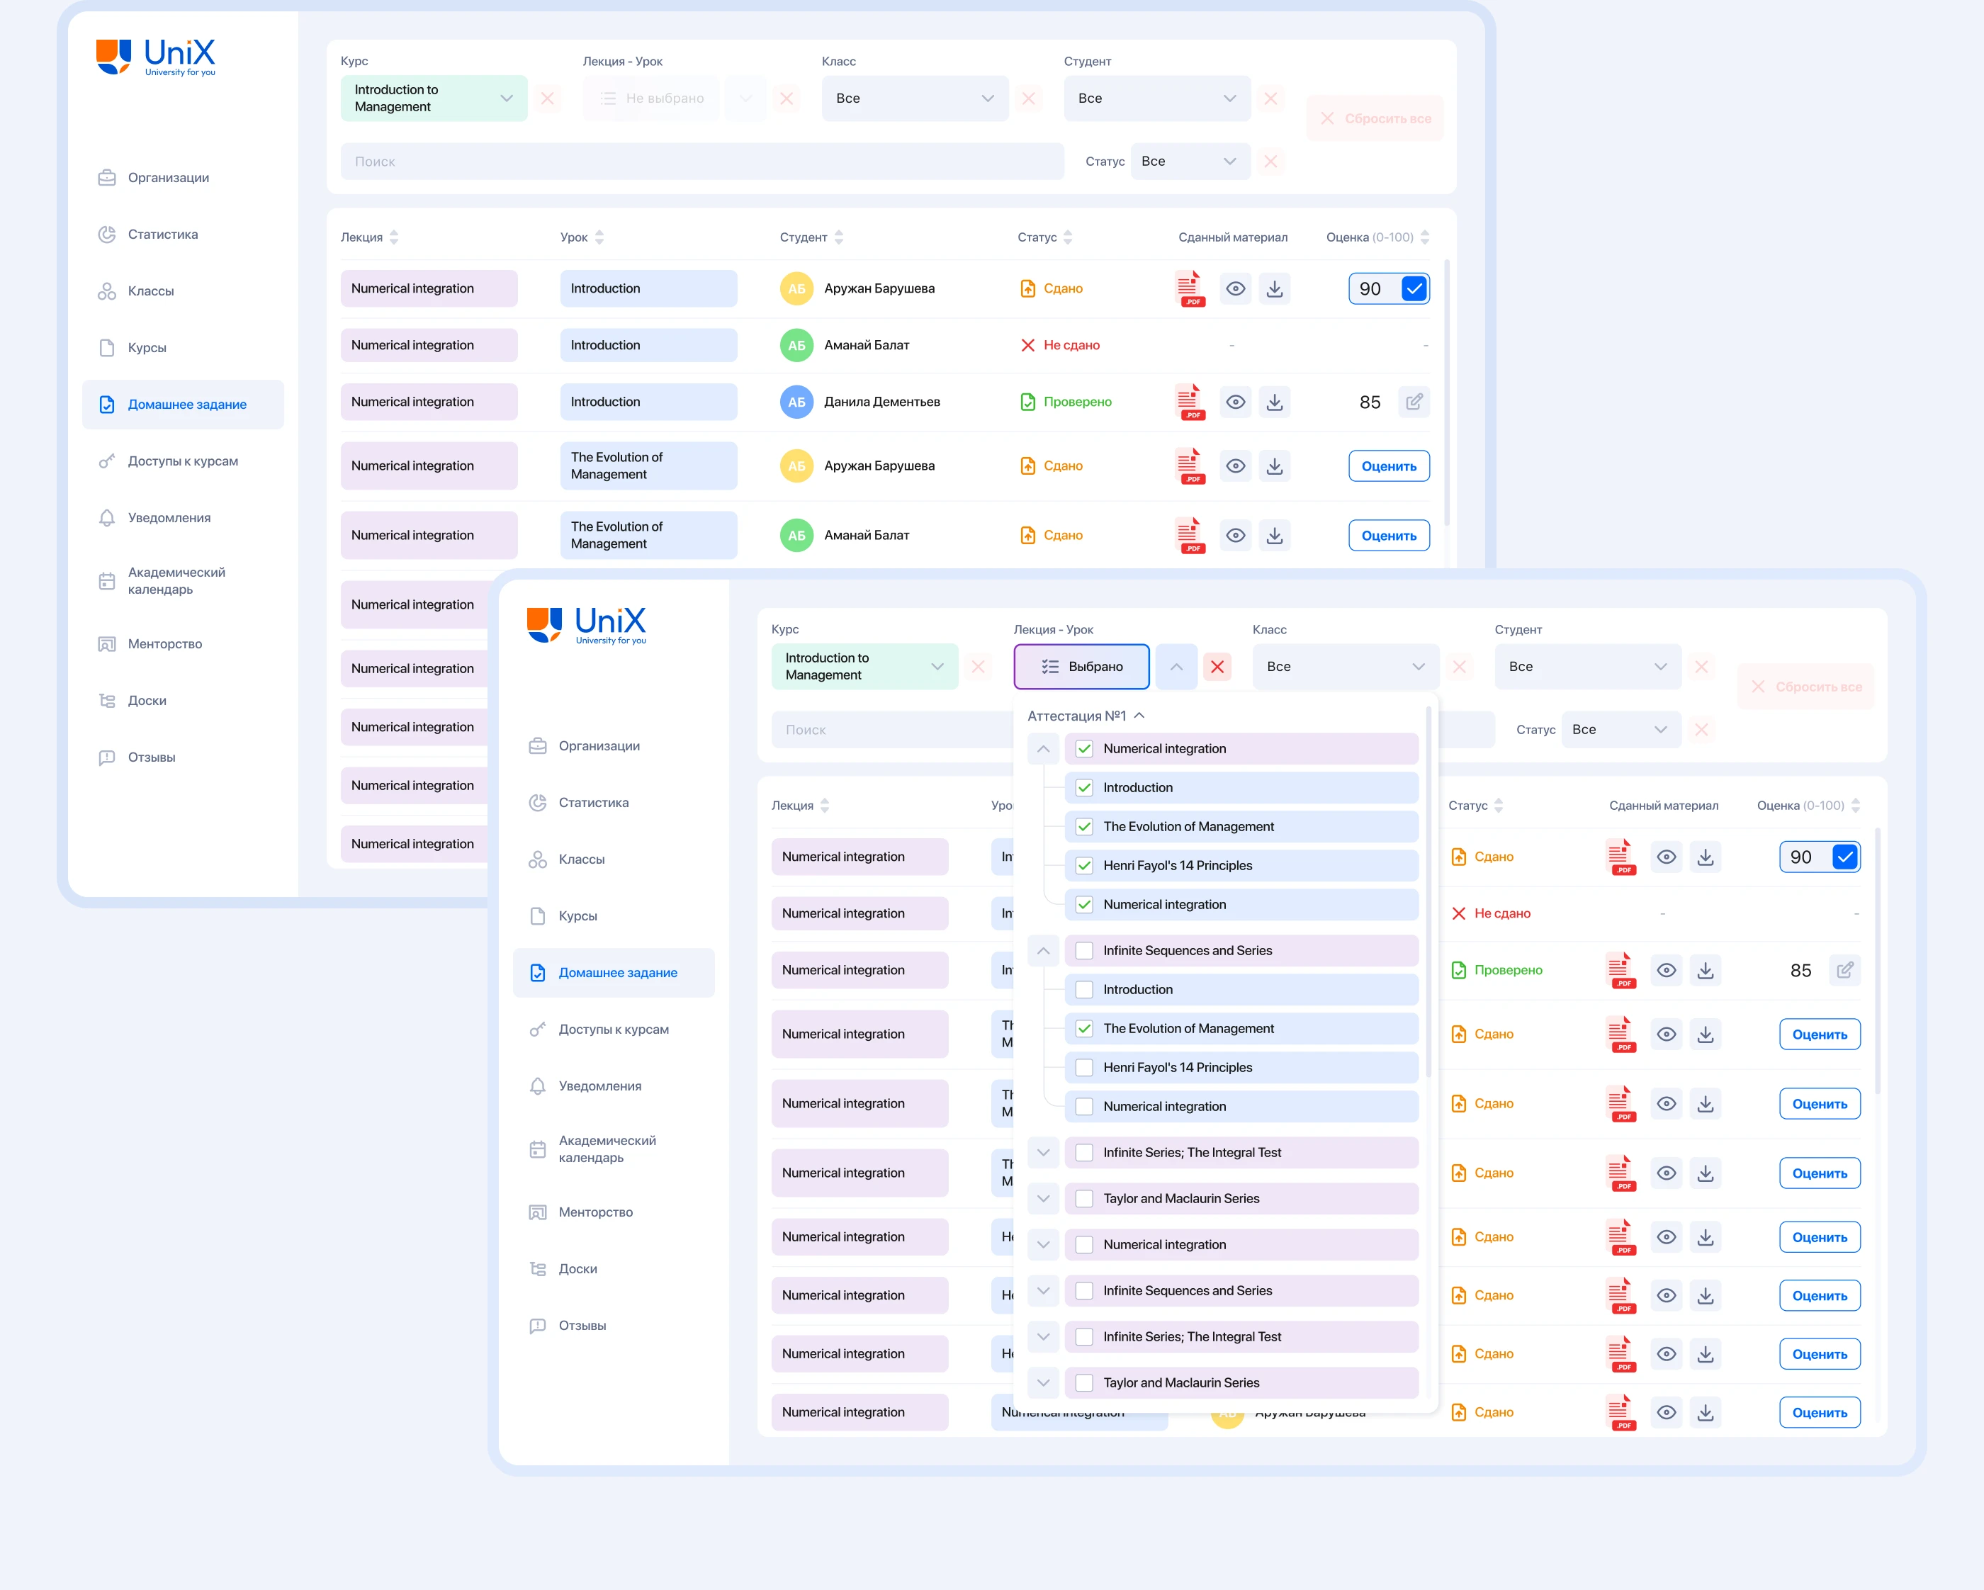Click Сбросить все in the back window

pos(1375,119)
